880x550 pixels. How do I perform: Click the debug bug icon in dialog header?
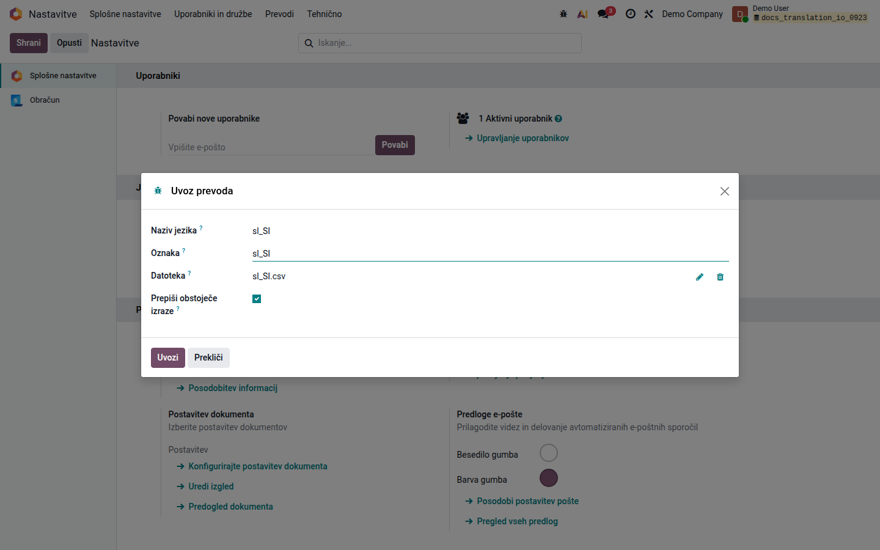pyautogui.click(x=158, y=191)
